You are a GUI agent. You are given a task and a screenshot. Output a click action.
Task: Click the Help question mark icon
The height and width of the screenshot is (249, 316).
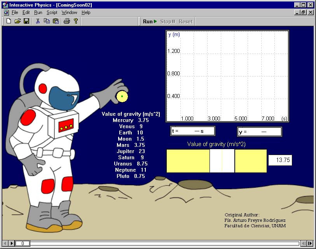click(x=76, y=21)
